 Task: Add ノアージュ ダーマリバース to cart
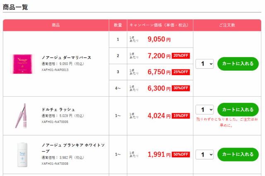[x=238, y=64]
